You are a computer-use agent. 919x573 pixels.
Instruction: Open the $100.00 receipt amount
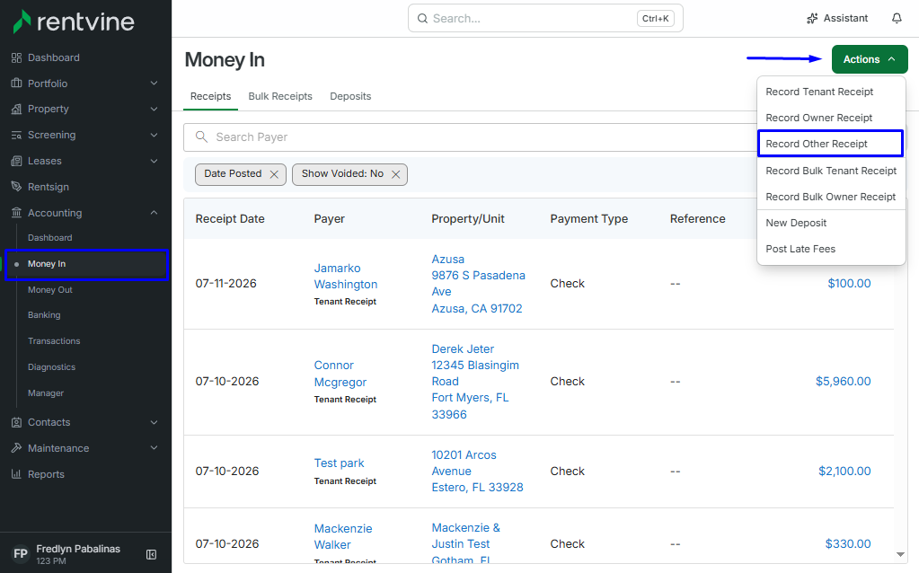[x=849, y=284]
